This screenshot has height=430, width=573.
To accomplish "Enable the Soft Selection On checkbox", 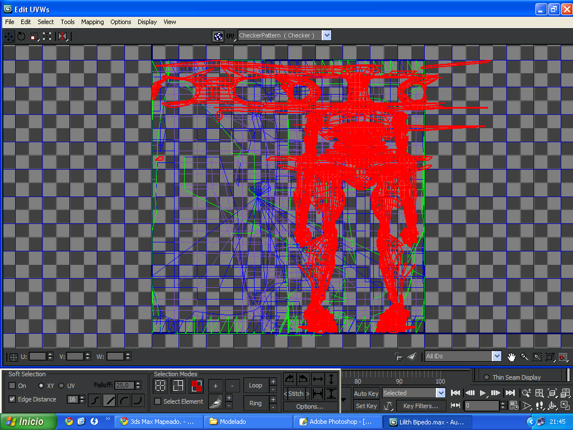I will point(12,386).
